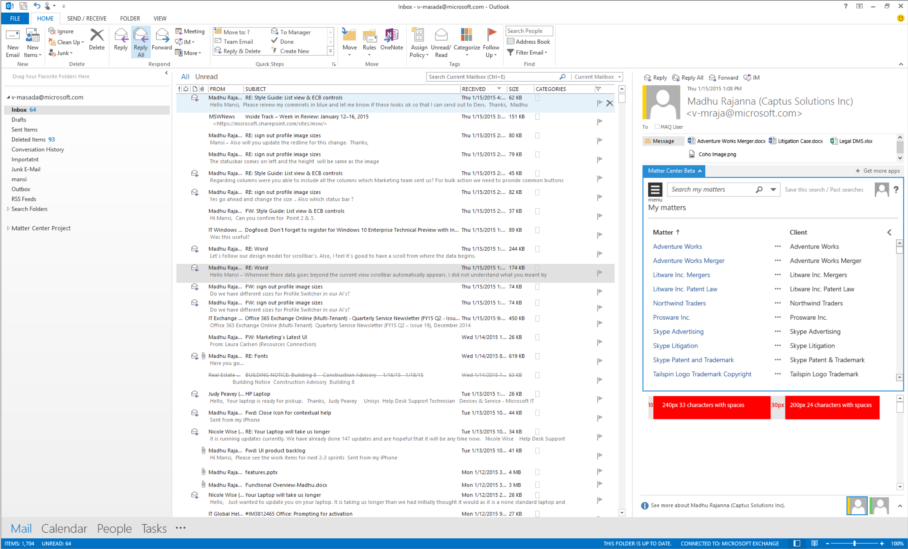Go to Calendar in navigation bar
This screenshot has height=549, width=908.
pos(64,528)
